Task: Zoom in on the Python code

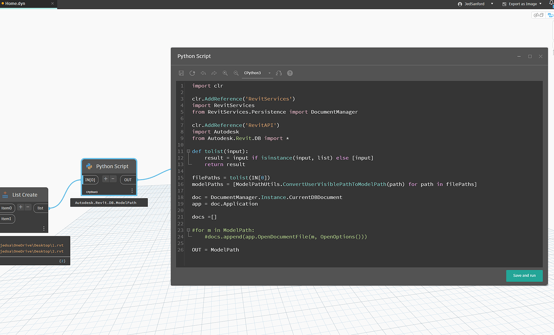Action: [x=226, y=73]
